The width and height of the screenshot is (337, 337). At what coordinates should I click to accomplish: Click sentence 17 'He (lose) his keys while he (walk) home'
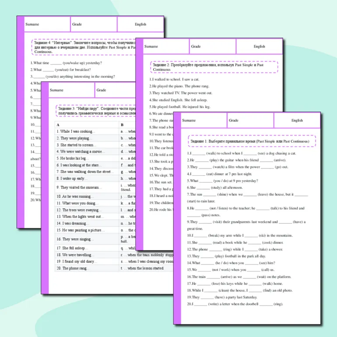pyautogui.click(x=235, y=284)
